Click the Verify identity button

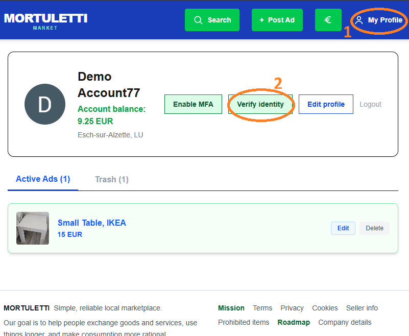[260, 104]
